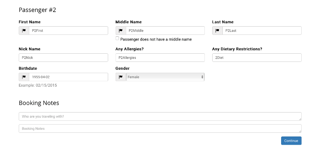
Task: Click into the Last Name field
Action: [x=262, y=31]
